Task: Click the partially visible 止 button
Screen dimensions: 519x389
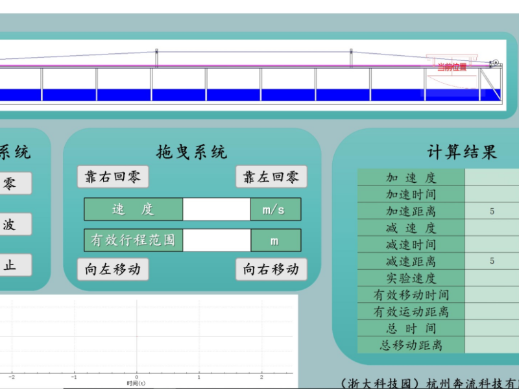Action: tap(16, 265)
